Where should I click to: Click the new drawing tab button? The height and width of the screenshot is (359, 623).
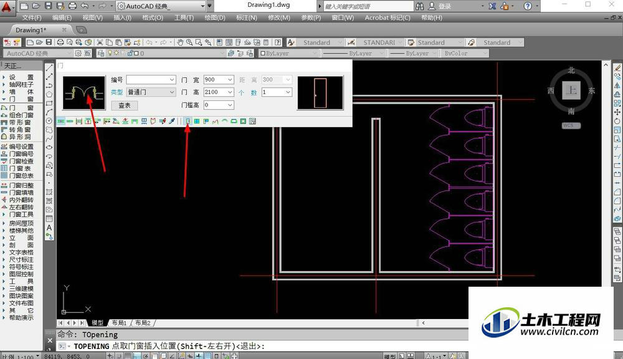[80, 30]
